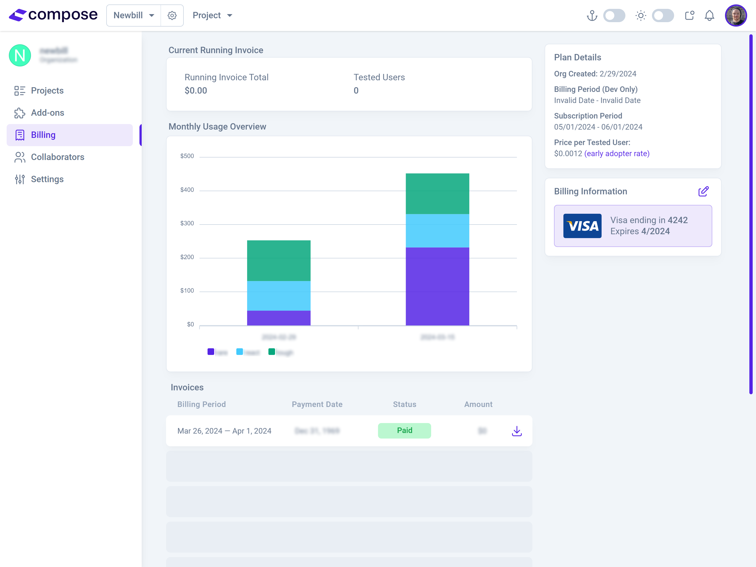Open the early adopter rate link

[617, 154]
